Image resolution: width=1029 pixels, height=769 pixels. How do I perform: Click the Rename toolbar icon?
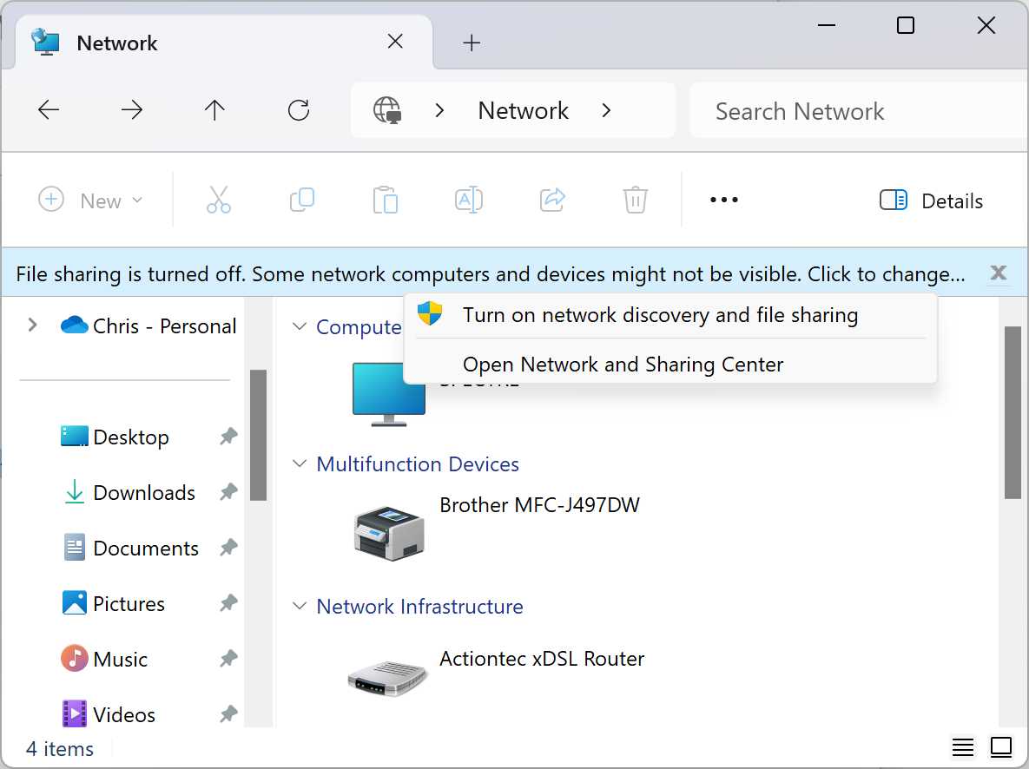[468, 200]
